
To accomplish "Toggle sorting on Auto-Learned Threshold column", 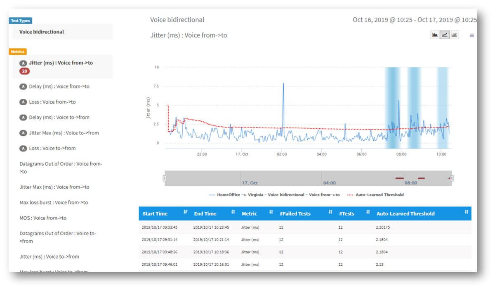I will click(x=467, y=213).
